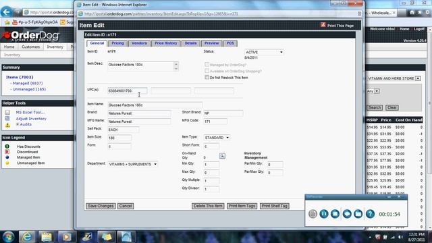Open the Vitamin and Herb Store dropdown

[x=394, y=78]
